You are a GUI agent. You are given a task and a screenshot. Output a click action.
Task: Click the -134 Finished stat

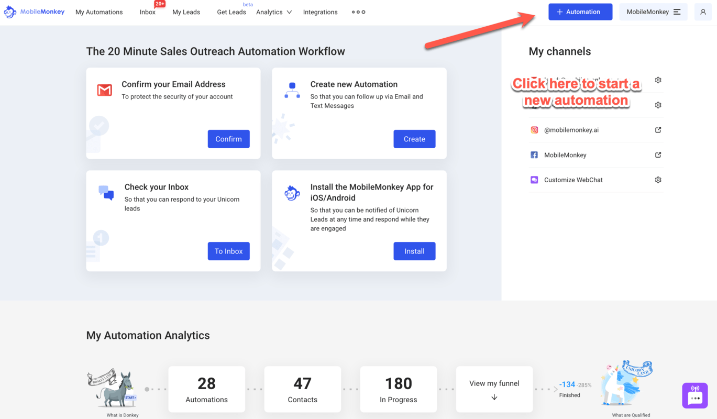point(575,389)
